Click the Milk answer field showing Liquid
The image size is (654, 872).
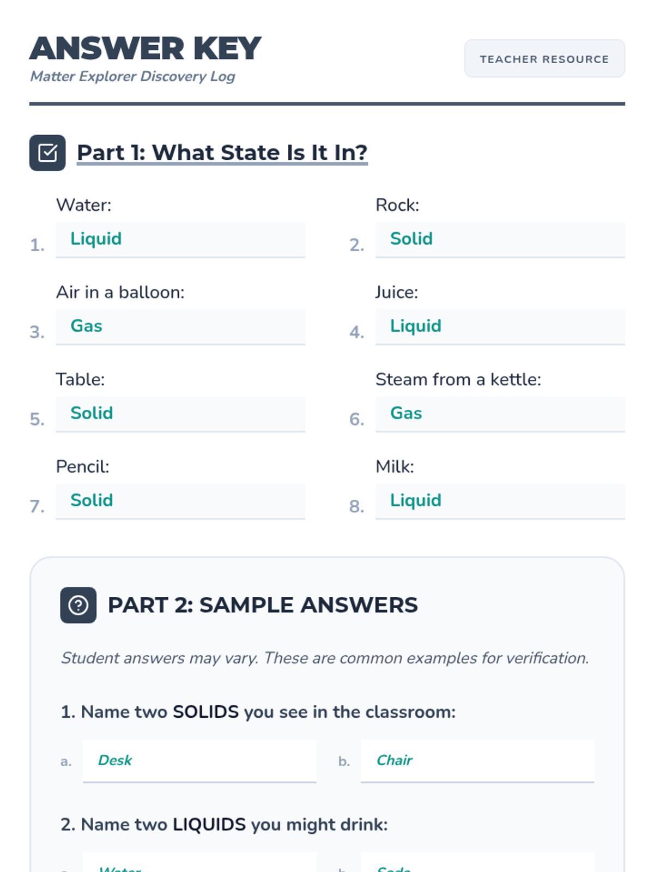pos(499,501)
